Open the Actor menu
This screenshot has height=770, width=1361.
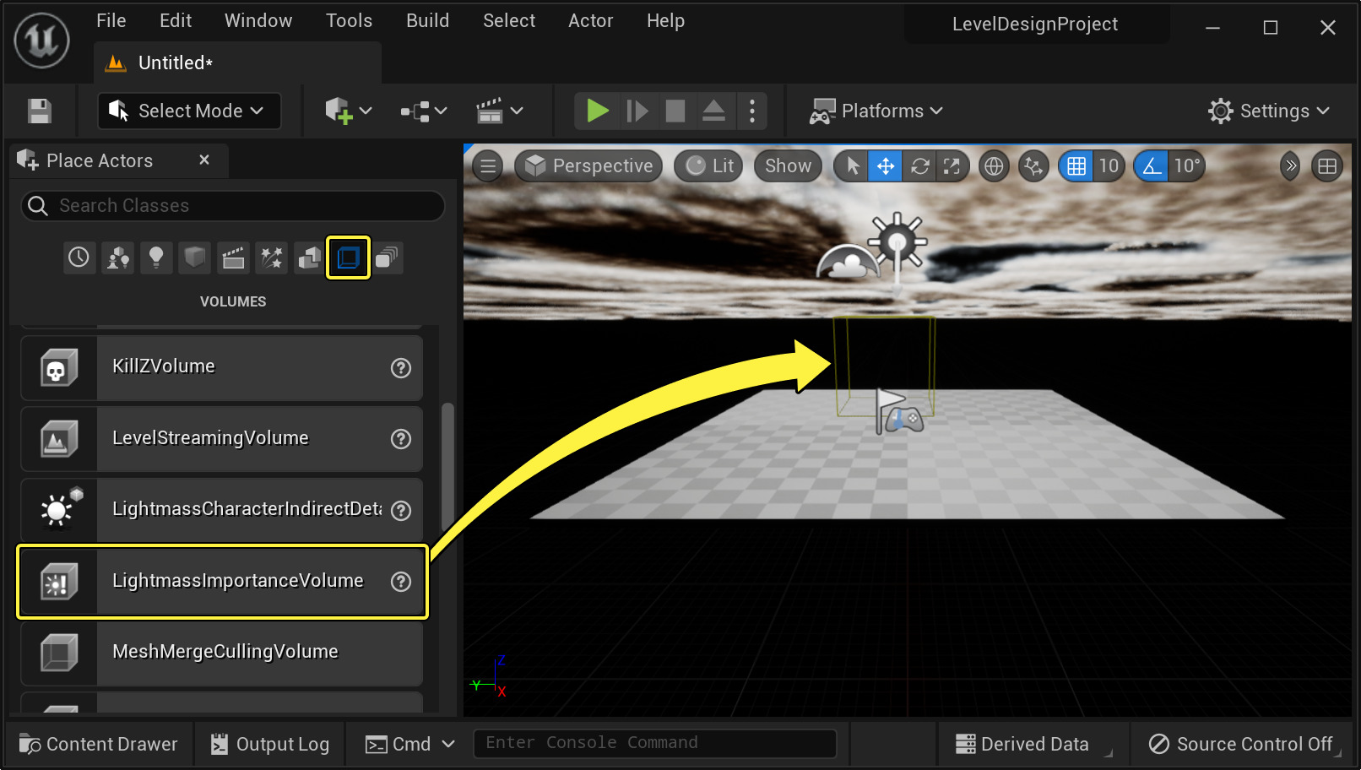pos(590,21)
